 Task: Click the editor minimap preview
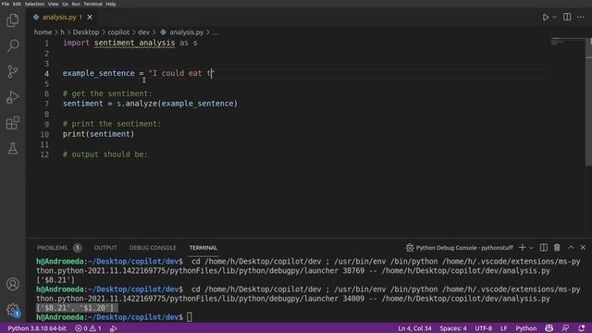567,42
